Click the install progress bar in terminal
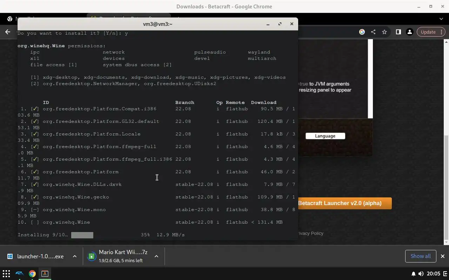Screen dimensions: 449x280 [82, 235]
